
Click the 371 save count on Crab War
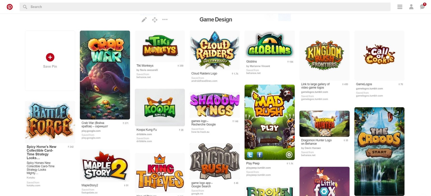[x=125, y=123]
